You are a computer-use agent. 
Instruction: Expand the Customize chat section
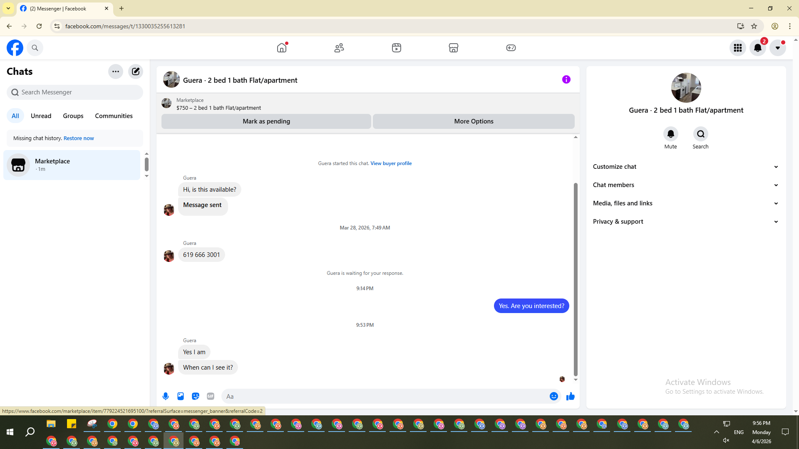tap(686, 167)
